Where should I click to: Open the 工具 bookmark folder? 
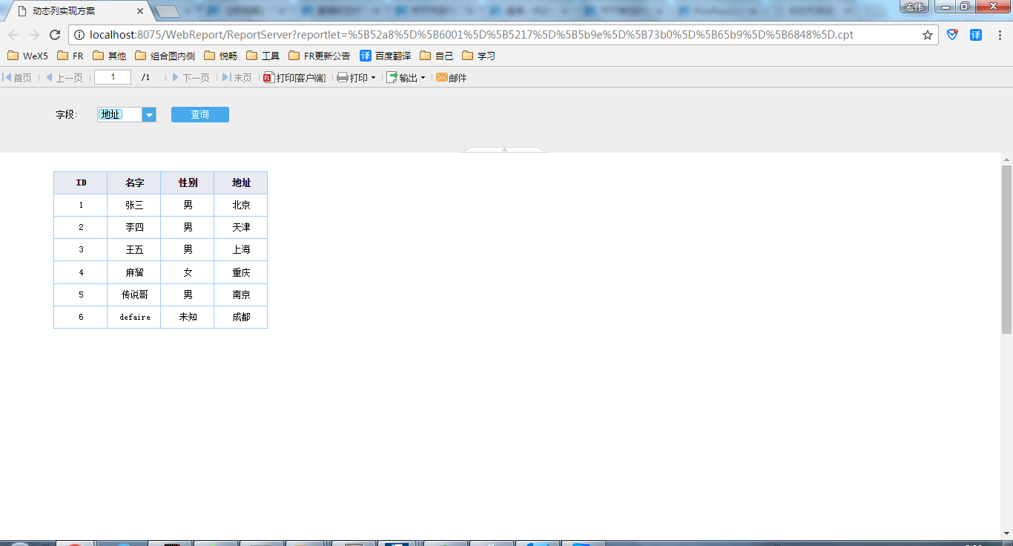click(x=263, y=56)
